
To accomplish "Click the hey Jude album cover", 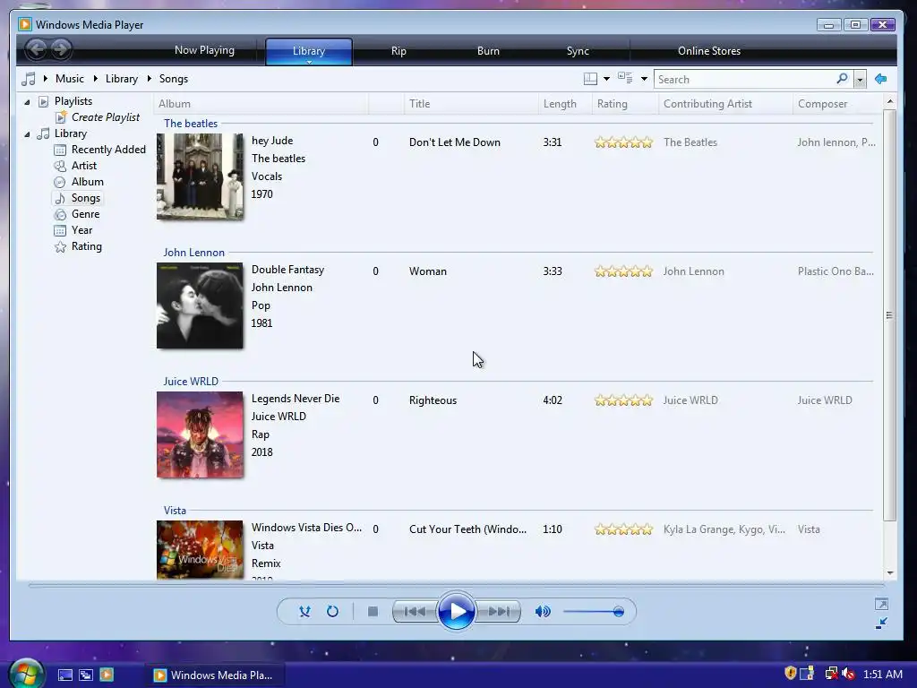I will pos(200,176).
